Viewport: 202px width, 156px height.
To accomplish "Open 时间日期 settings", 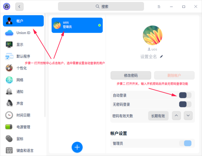I will coord(23,115).
